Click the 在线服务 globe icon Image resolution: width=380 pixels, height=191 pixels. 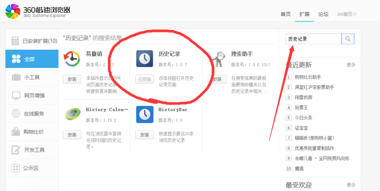tap(16, 114)
